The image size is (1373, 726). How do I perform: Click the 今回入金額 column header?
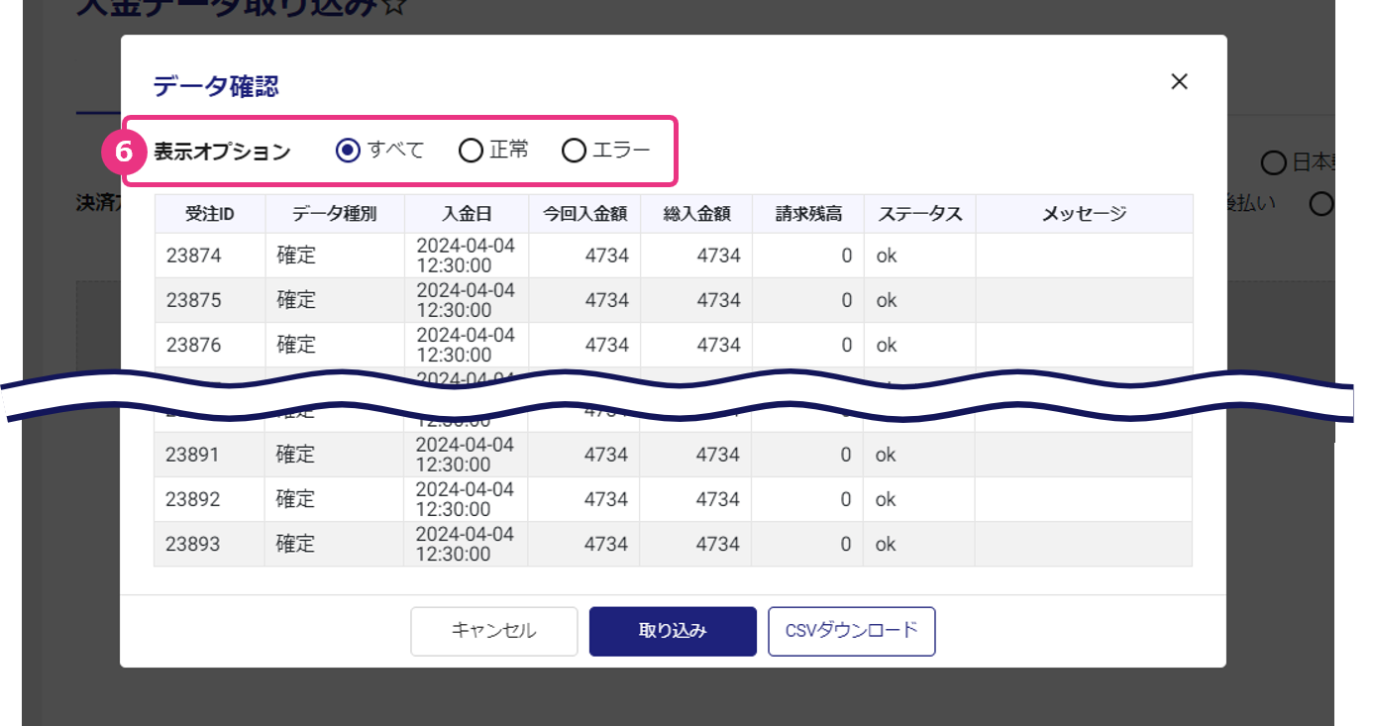pyautogui.click(x=583, y=214)
